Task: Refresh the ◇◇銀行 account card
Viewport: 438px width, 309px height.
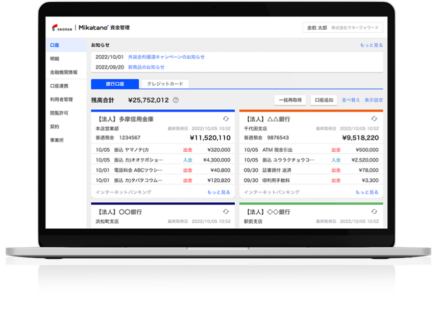Action: [374, 212]
